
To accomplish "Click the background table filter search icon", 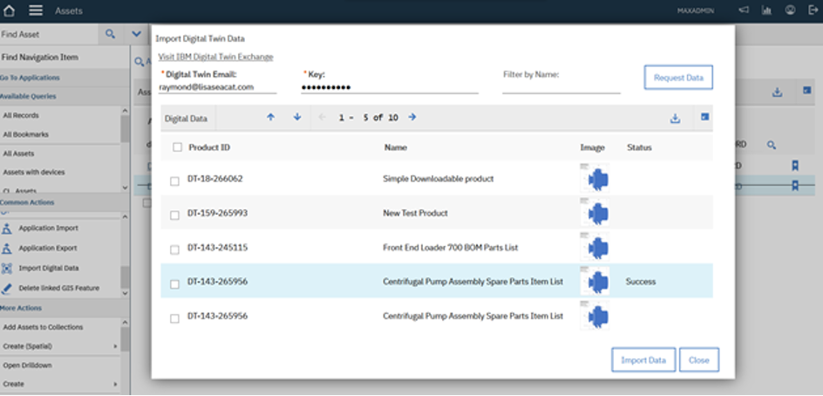I will [x=771, y=145].
